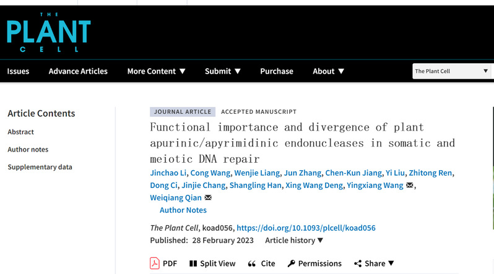Click the Share icon
Image resolution: width=494 pixels, height=274 pixels.
click(x=358, y=263)
